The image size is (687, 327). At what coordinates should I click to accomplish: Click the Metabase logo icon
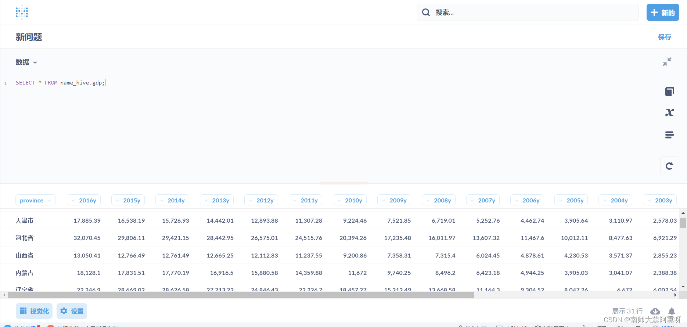[22, 12]
